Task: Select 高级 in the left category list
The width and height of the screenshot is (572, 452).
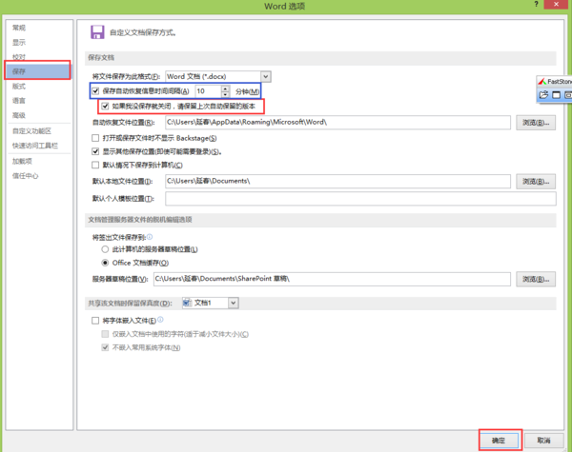Action: tap(19, 115)
